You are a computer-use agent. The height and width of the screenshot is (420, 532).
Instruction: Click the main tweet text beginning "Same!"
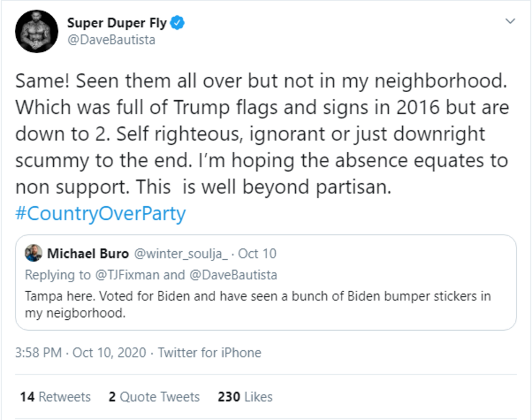point(261,133)
